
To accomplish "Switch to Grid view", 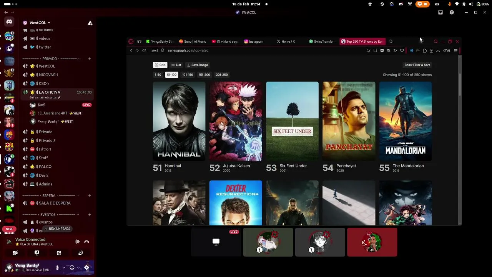I will click(160, 65).
